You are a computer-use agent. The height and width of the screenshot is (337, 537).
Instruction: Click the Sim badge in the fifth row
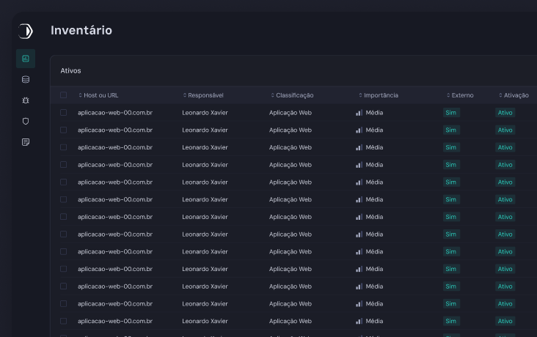(451, 182)
